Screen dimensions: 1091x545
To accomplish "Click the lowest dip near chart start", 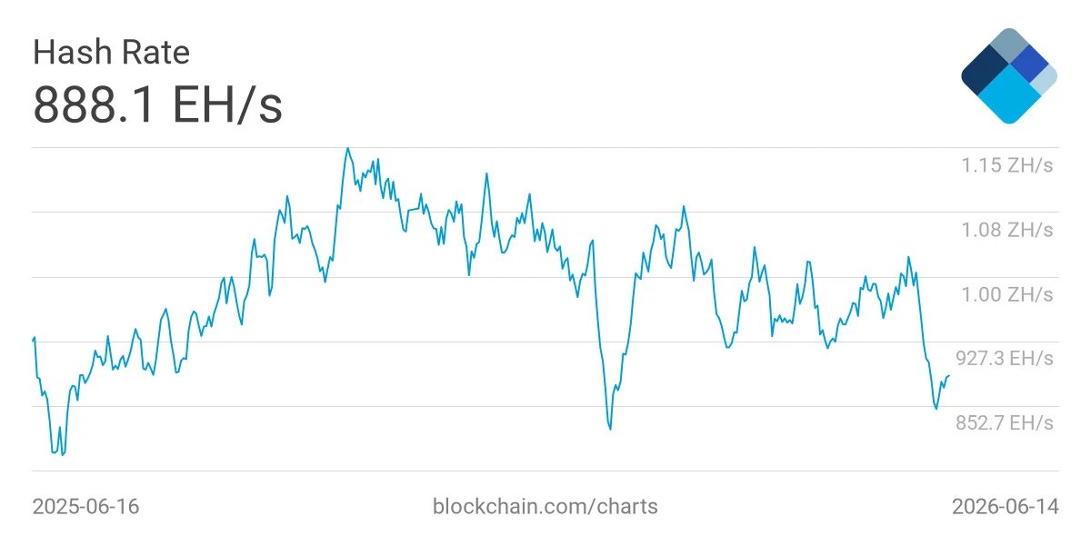I will tap(62, 454).
